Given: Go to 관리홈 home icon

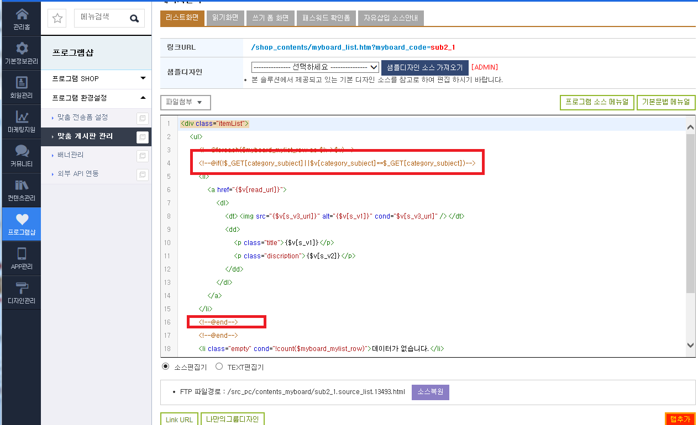Looking at the screenshot, I should (21, 14).
